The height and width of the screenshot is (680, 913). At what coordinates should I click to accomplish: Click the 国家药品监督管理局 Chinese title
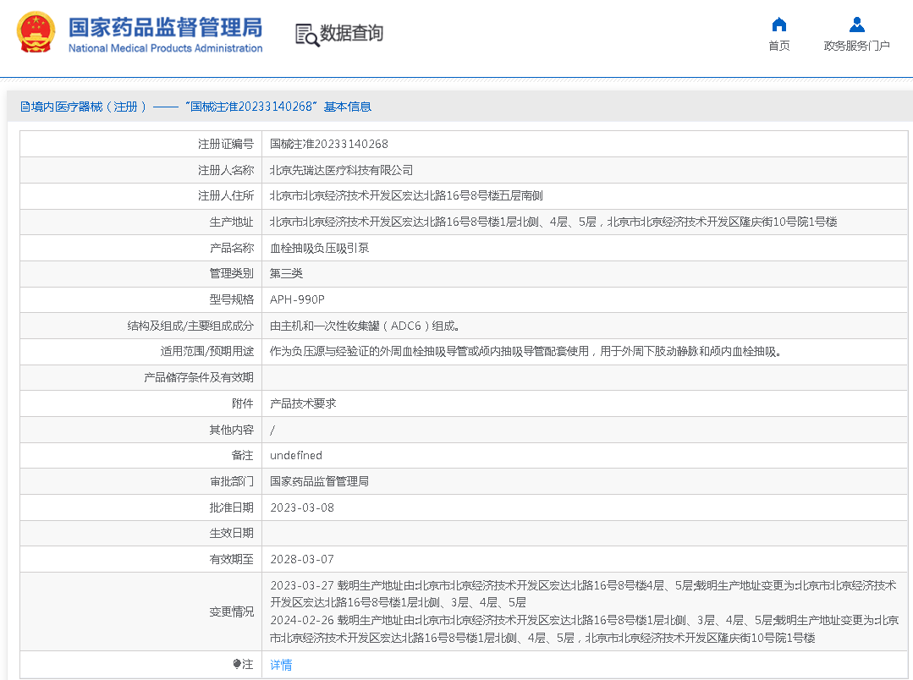coord(165,26)
